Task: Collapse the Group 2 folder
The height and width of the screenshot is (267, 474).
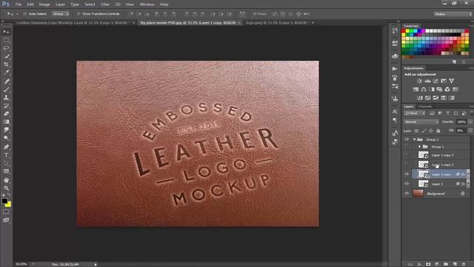Action: [x=415, y=139]
